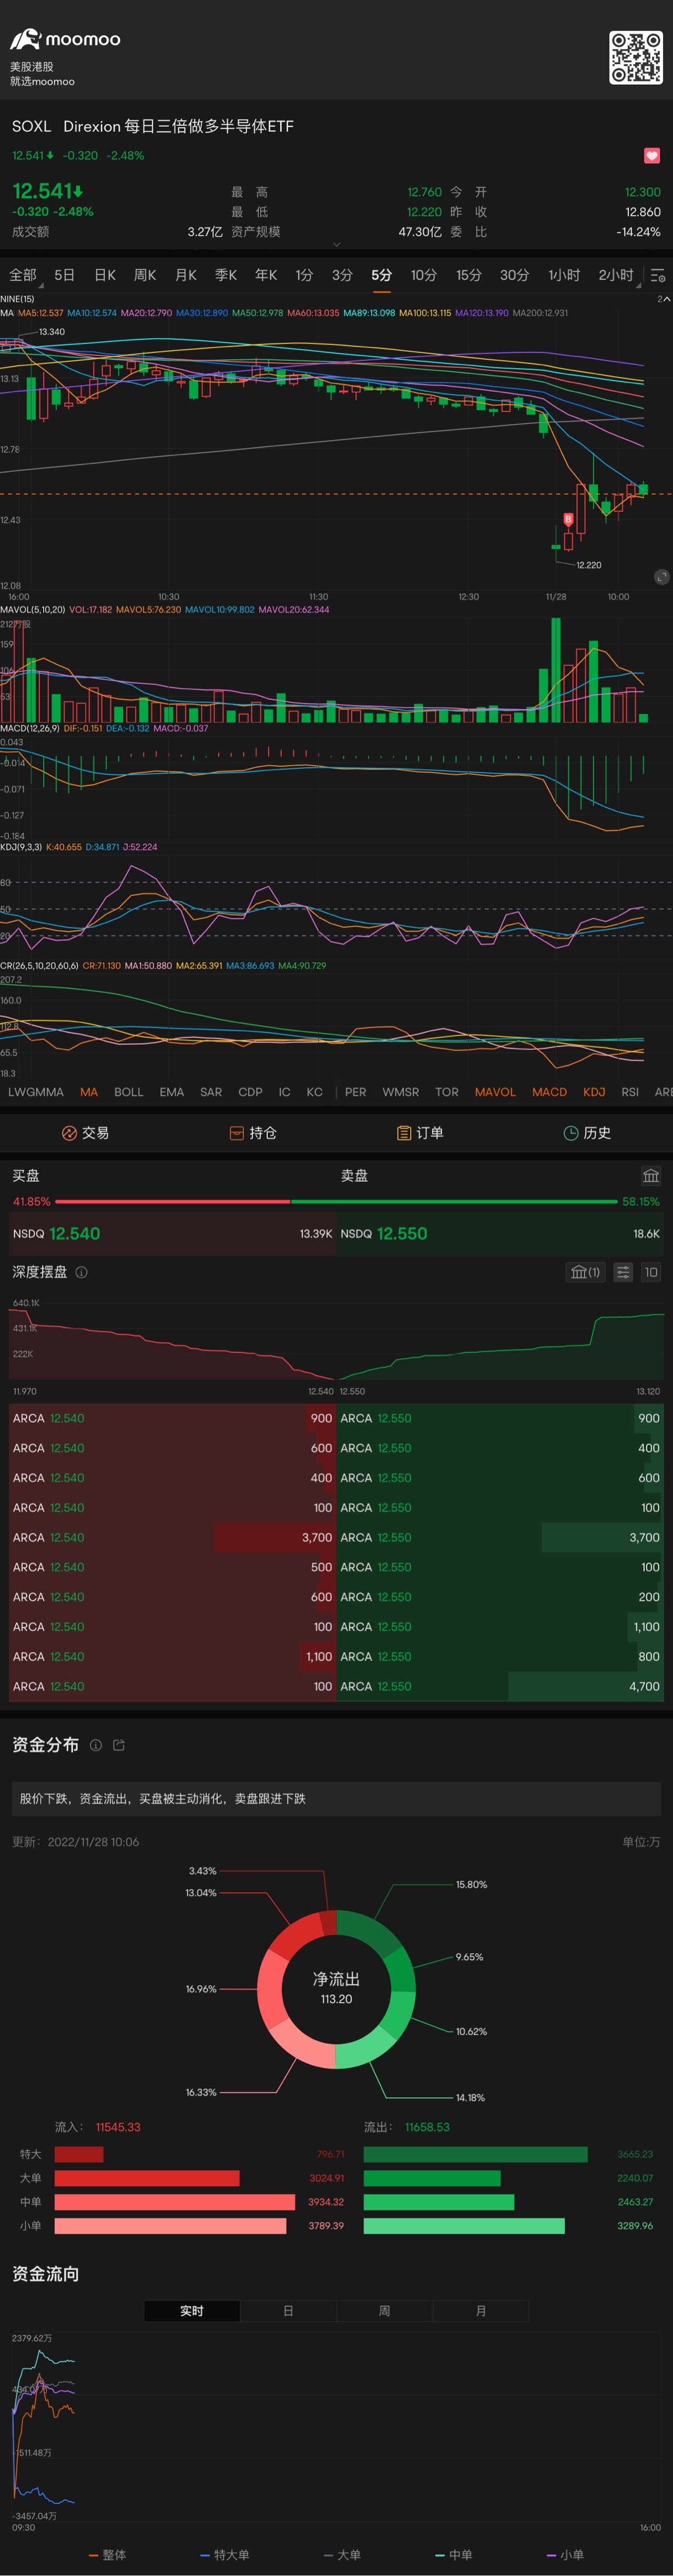Tap the 特大 inflow bar 796.71

click(79, 2154)
